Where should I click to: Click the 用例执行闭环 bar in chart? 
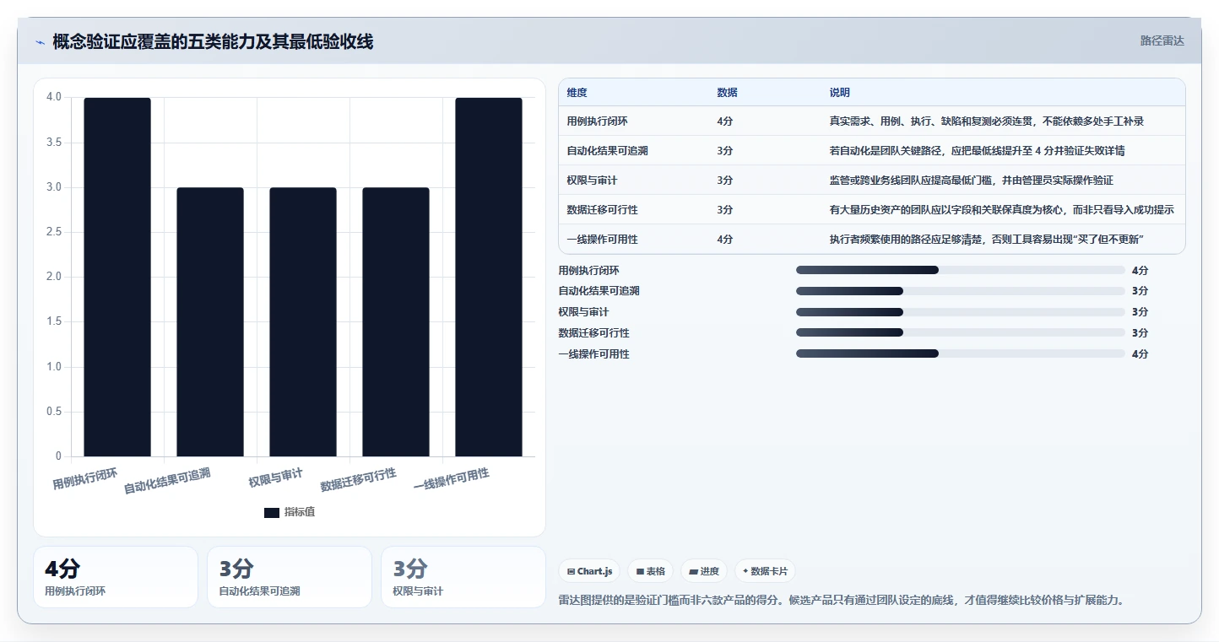click(117, 277)
